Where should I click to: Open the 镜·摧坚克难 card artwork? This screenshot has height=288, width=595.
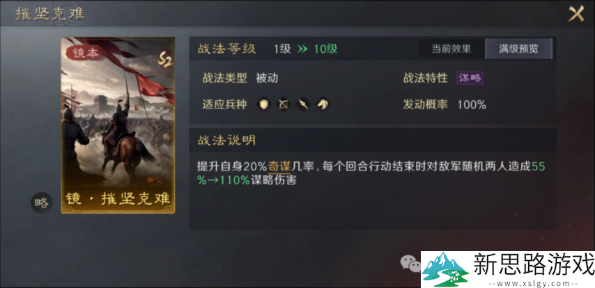click(118, 125)
